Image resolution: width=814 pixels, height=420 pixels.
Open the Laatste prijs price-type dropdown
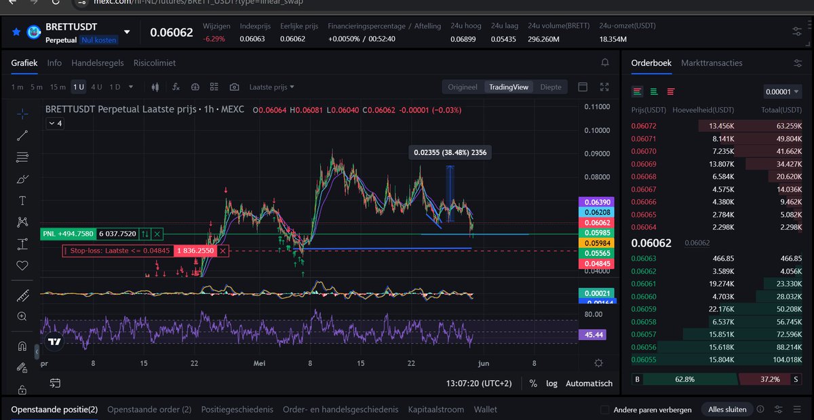point(272,87)
